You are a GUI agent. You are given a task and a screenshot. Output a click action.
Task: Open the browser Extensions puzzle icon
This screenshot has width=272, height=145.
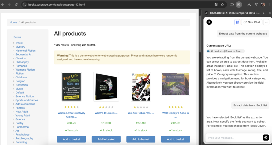(232, 4)
